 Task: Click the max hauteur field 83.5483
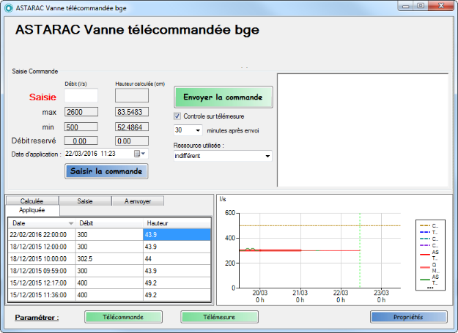click(x=132, y=112)
